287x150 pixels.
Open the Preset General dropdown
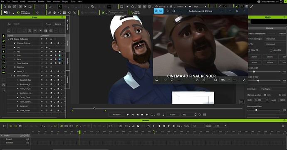[x=59, y=24]
